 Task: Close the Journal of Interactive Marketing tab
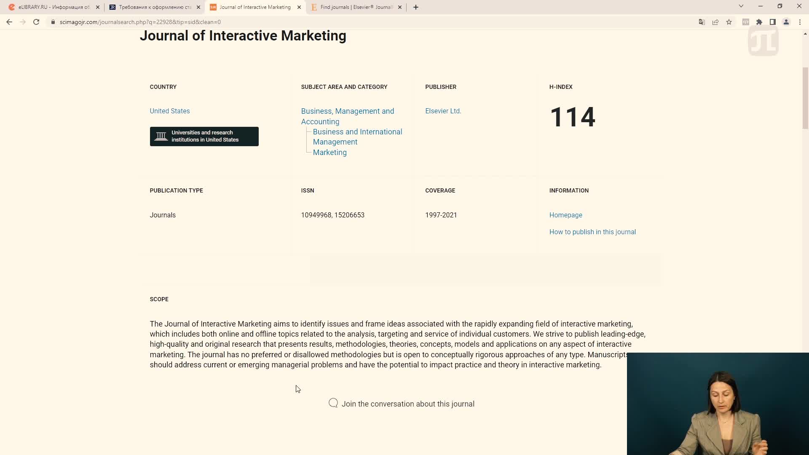pos(299,7)
